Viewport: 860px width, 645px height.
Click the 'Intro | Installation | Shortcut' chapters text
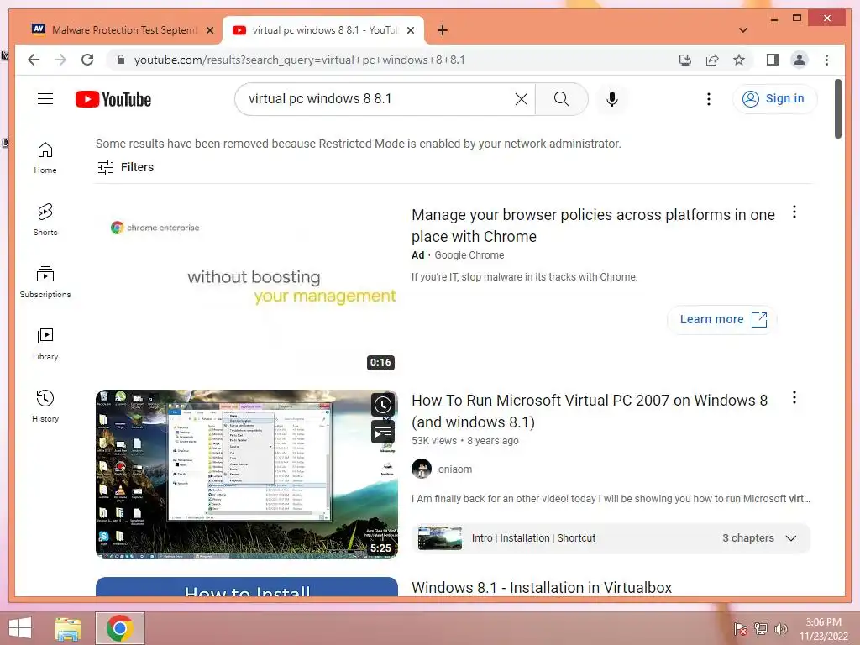533,538
